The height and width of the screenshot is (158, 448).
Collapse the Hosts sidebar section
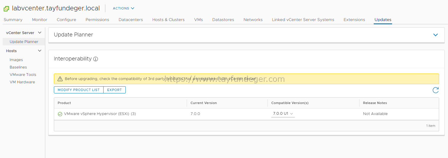(x=40, y=51)
